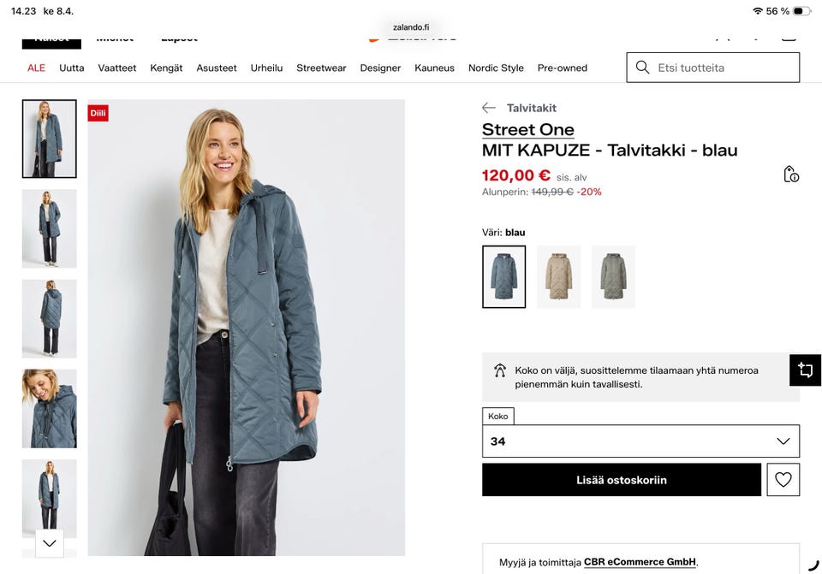Click the price info tag icon

[x=791, y=175]
